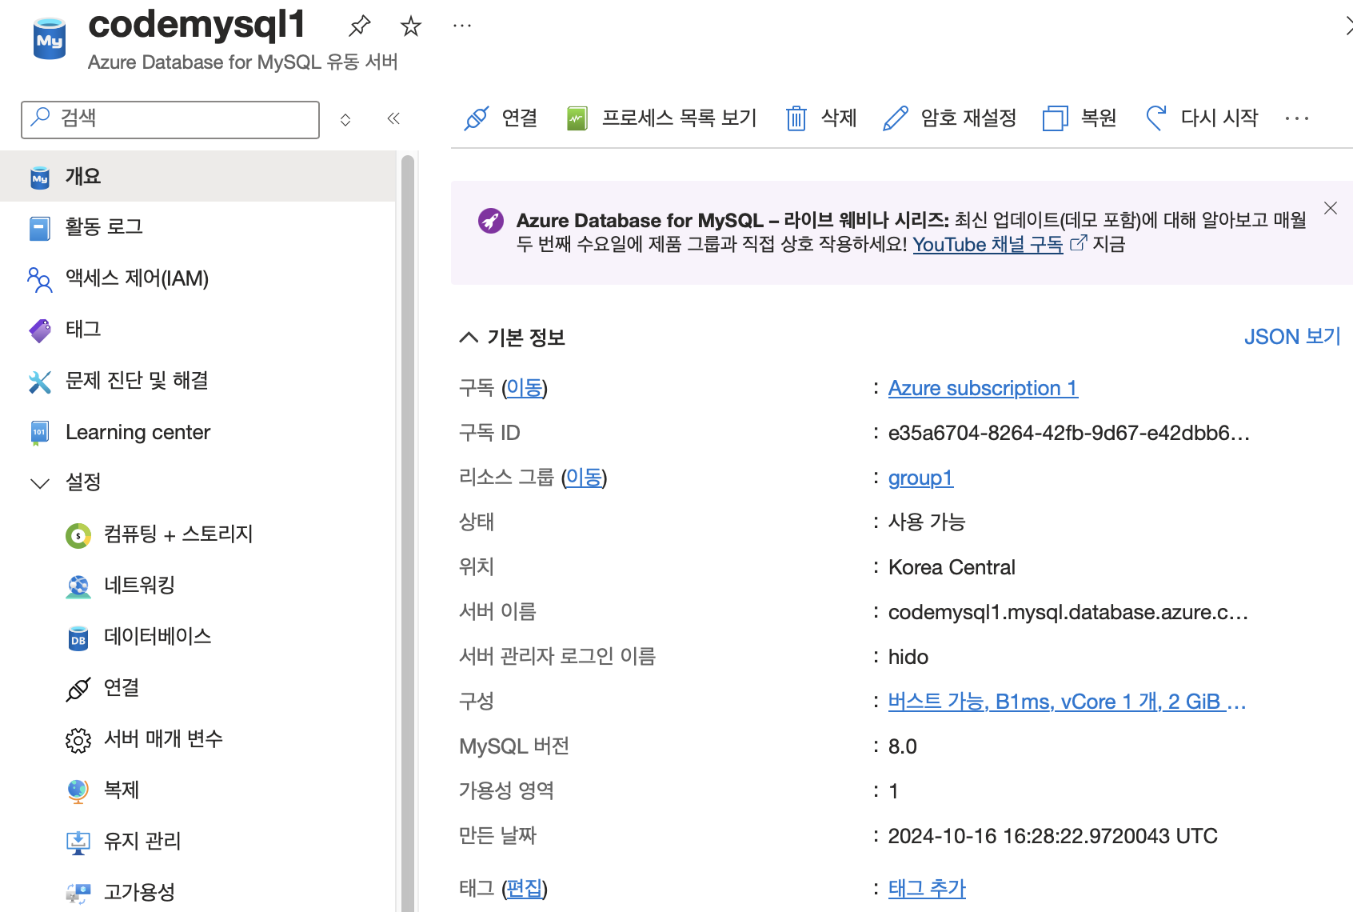The height and width of the screenshot is (912, 1353).
Task: Open 프로세스 목록 보기 monitor icon
Action: 577,118
